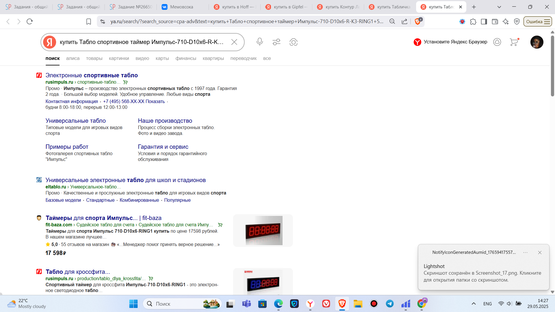555x312 pixels.
Task: Click the Yandex logo in search box
Action: point(50,42)
